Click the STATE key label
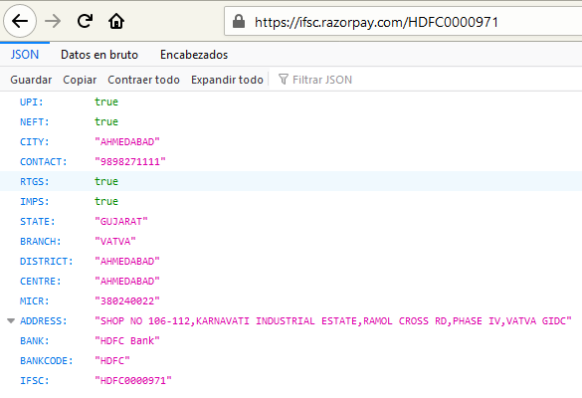Viewport: 582px width, 398px height. pos(38,221)
